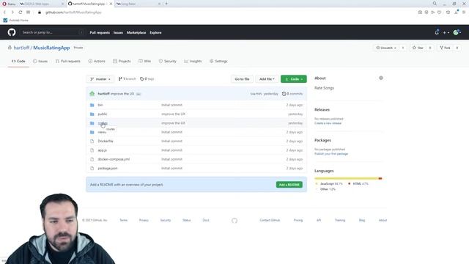Fork the repository
The width and height of the screenshot is (469, 264).
[445, 48]
